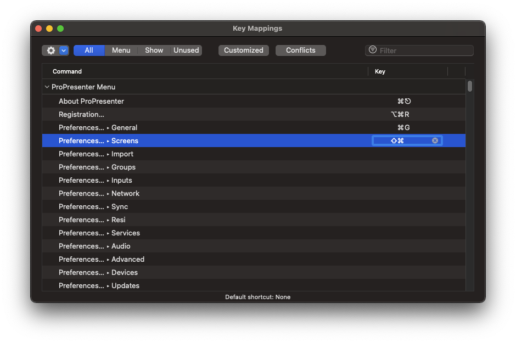Switch to the Unused filter tab
Viewport: 516px width, 343px height.
click(186, 50)
